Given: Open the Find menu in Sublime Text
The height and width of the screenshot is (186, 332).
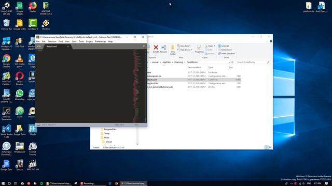Looking at the screenshot, I should point(61,41).
